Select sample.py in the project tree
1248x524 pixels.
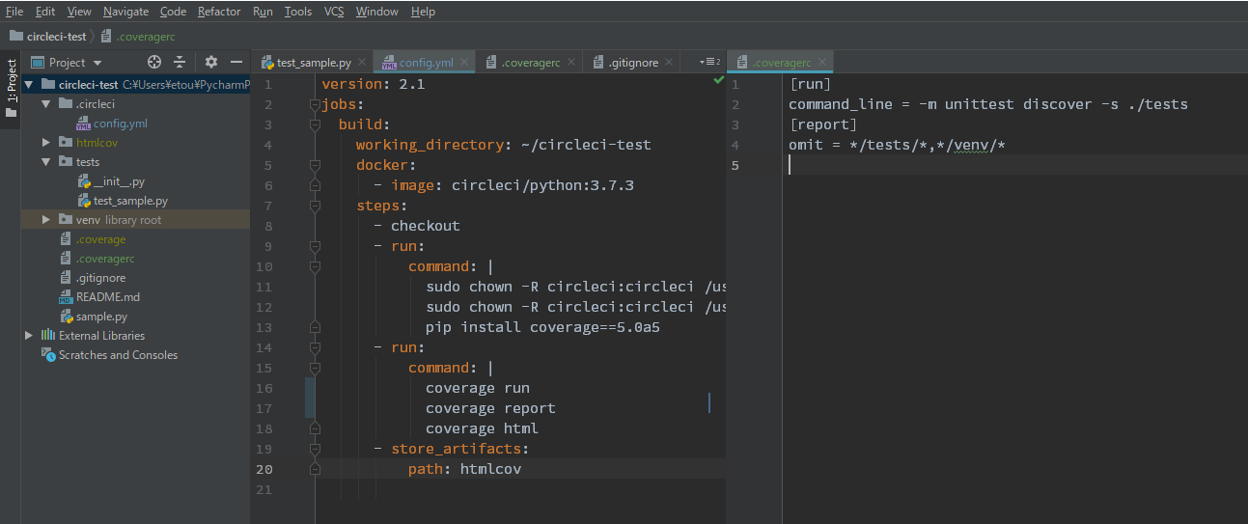pos(101,317)
